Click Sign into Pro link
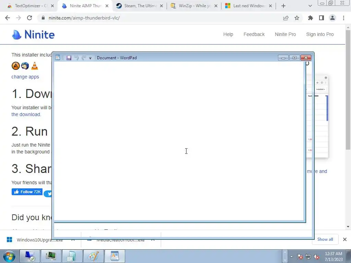This screenshot has height=263, width=351. [320, 34]
